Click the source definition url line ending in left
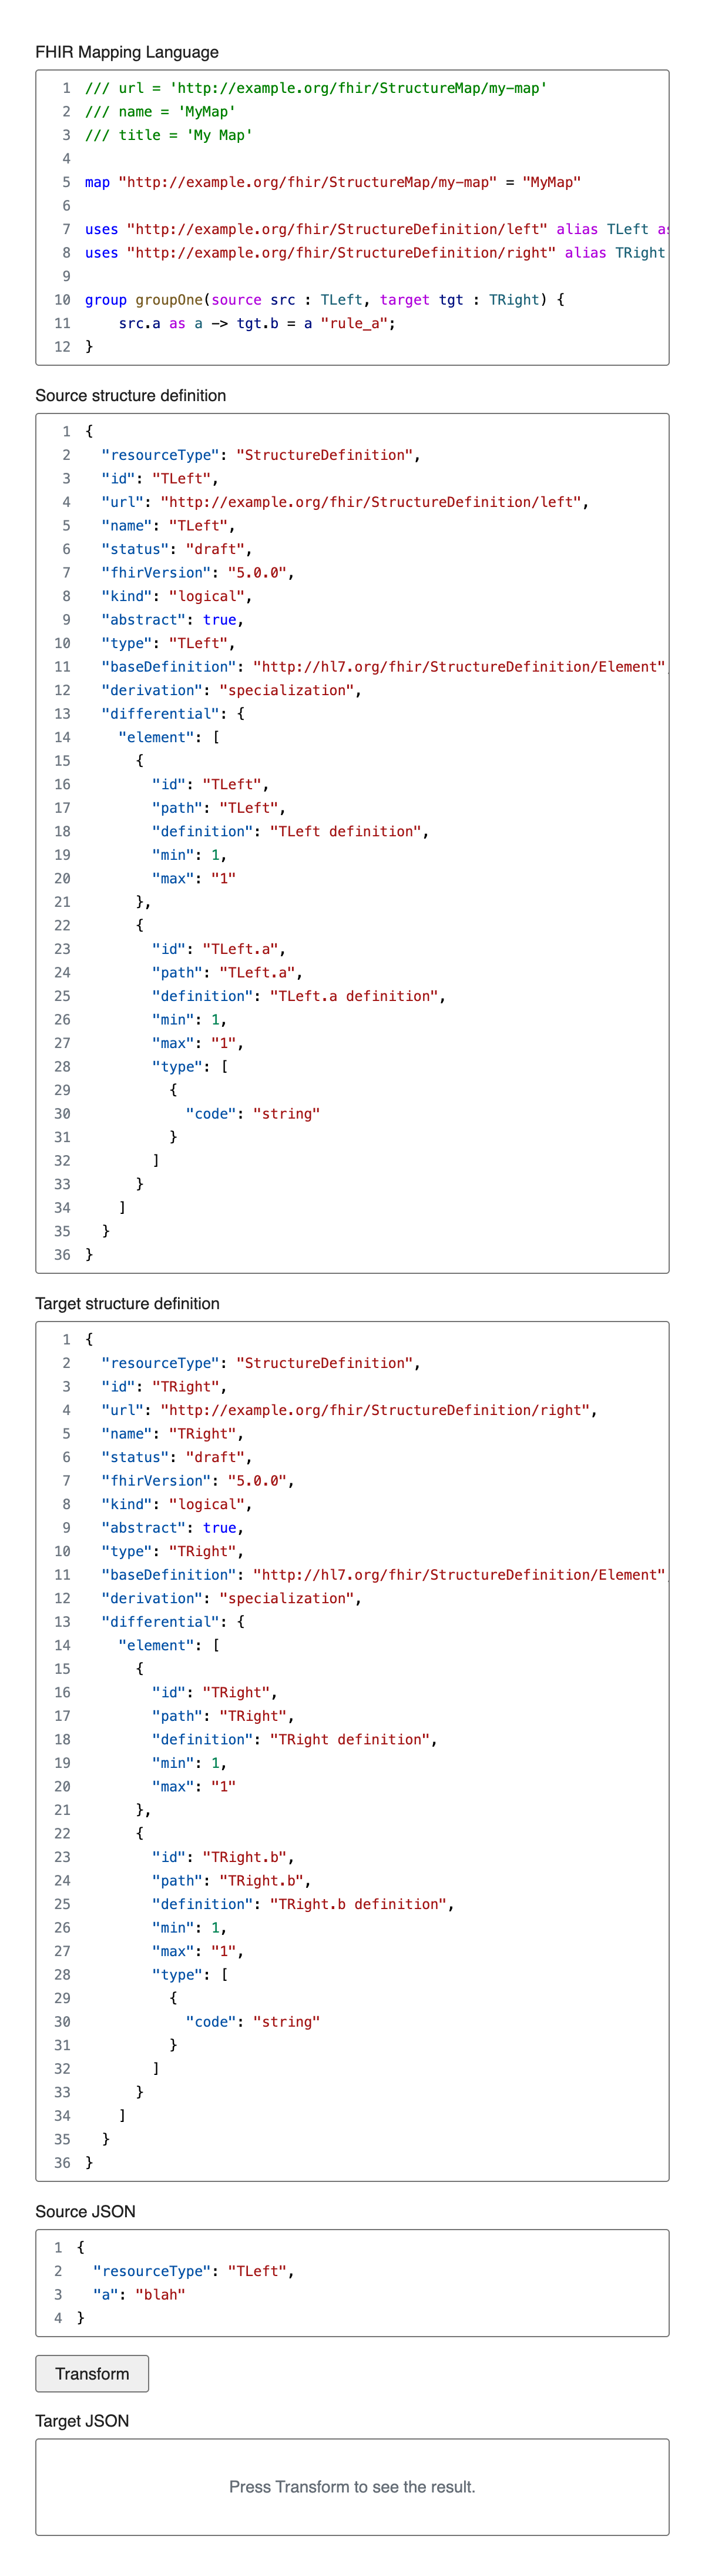The image size is (705, 2576). (x=344, y=502)
